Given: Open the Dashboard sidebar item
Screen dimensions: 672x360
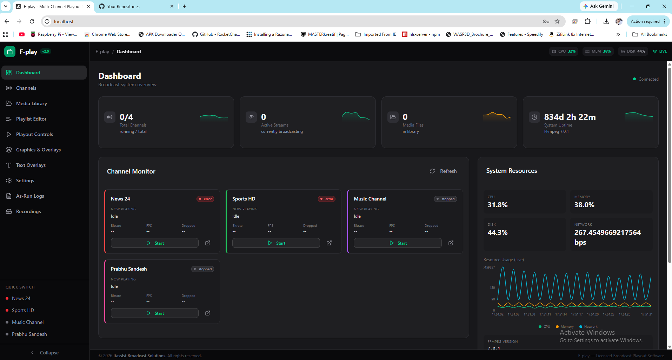Looking at the screenshot, I should [x=44, y=73].
